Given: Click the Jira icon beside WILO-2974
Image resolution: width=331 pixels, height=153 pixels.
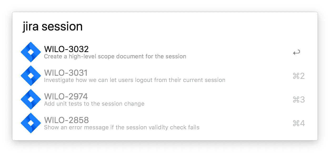Looking at the screenshot, I should point(31,99).
